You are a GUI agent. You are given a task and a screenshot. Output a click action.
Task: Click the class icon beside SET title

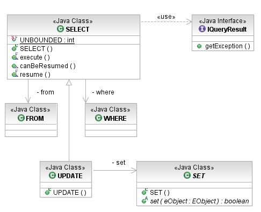[187, 175]
